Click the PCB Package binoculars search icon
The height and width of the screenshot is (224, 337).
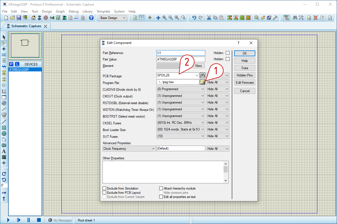point(202,75)
